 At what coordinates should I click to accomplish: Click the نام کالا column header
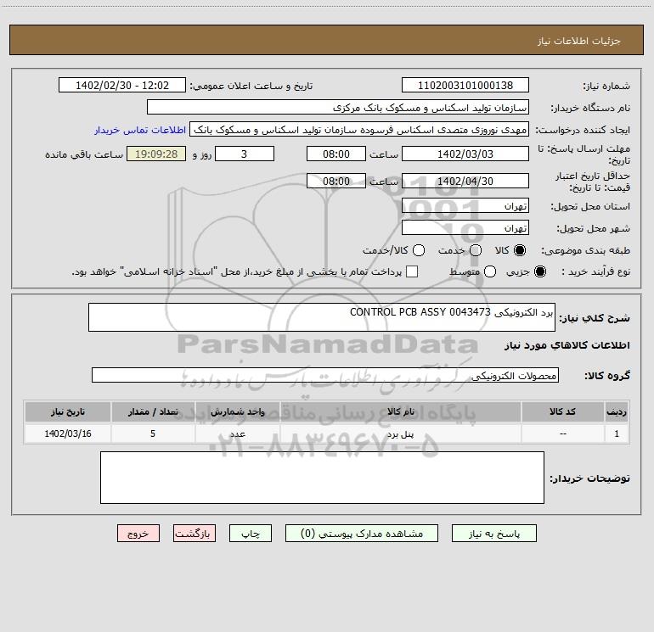click(x=400, y=411)
